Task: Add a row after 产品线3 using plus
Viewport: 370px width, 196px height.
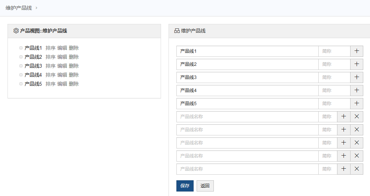Action: click(357, 77)
